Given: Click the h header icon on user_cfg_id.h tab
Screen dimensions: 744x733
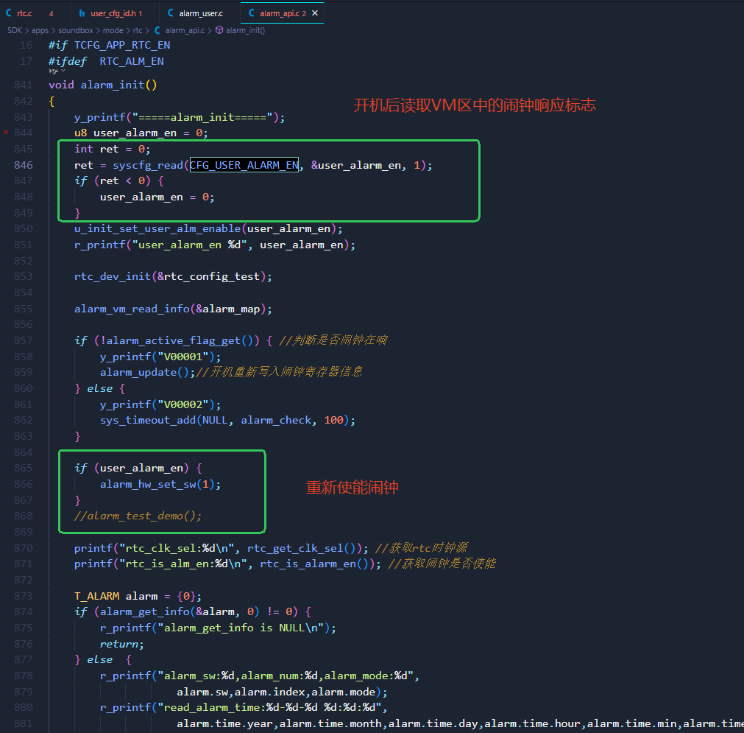Looking at the screenshot, I should pyautogui.click(x=82, y=13).
